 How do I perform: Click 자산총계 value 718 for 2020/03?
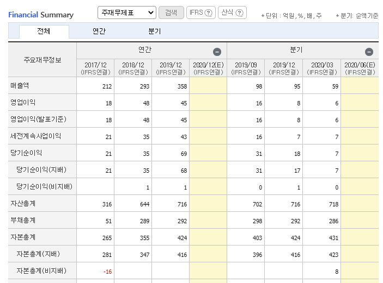click(333, 204)
